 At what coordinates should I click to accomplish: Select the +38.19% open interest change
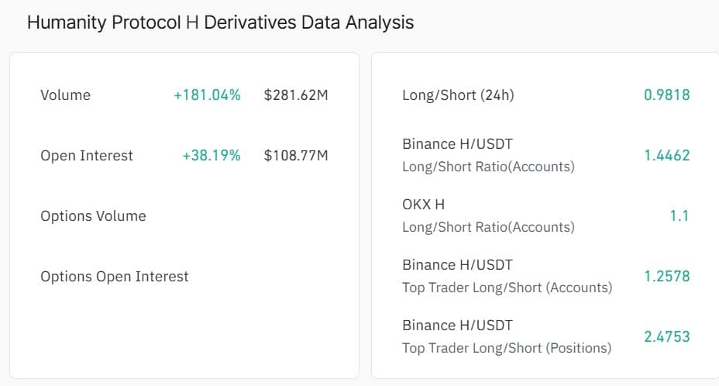click(212, 156)
